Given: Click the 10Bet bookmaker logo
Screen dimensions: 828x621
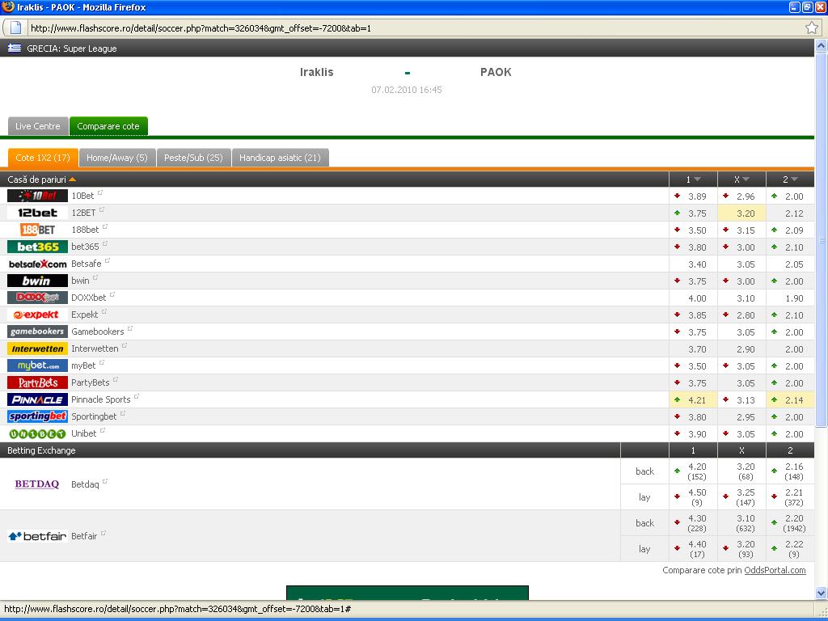Looking at the screenshot, I should tap(37, 196).
